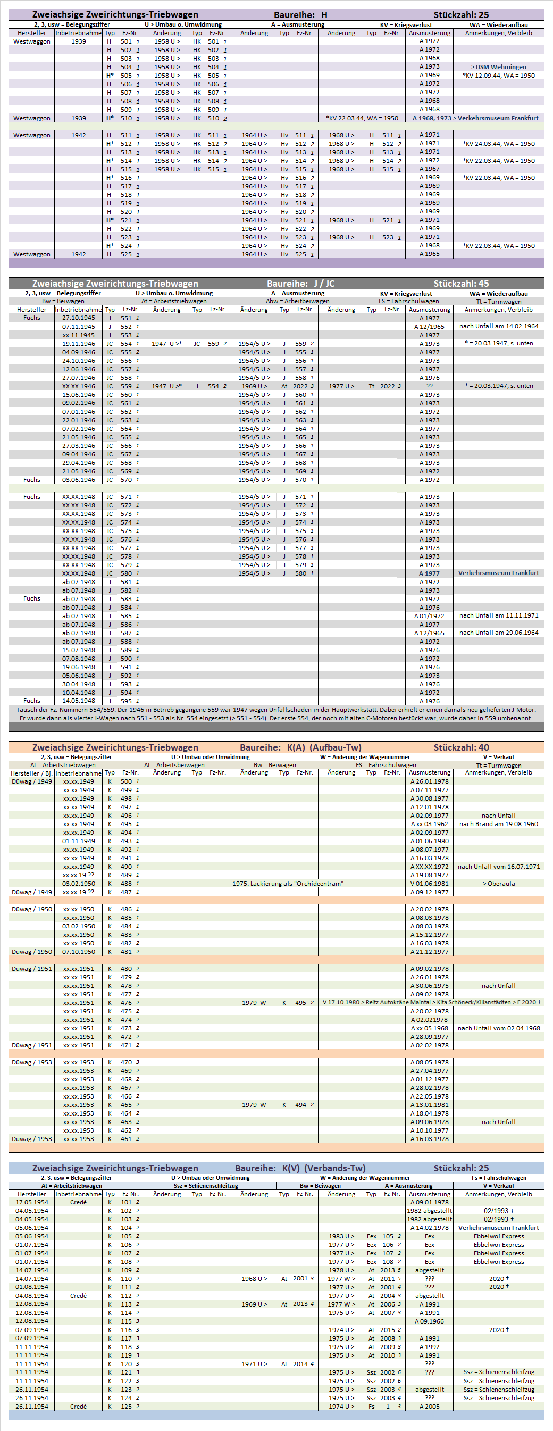
Task: Click the 'Baureihe: H' table title
Action: (x=300, y=15)
